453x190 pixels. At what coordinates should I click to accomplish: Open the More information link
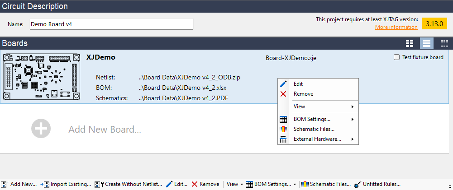(396, 27)
